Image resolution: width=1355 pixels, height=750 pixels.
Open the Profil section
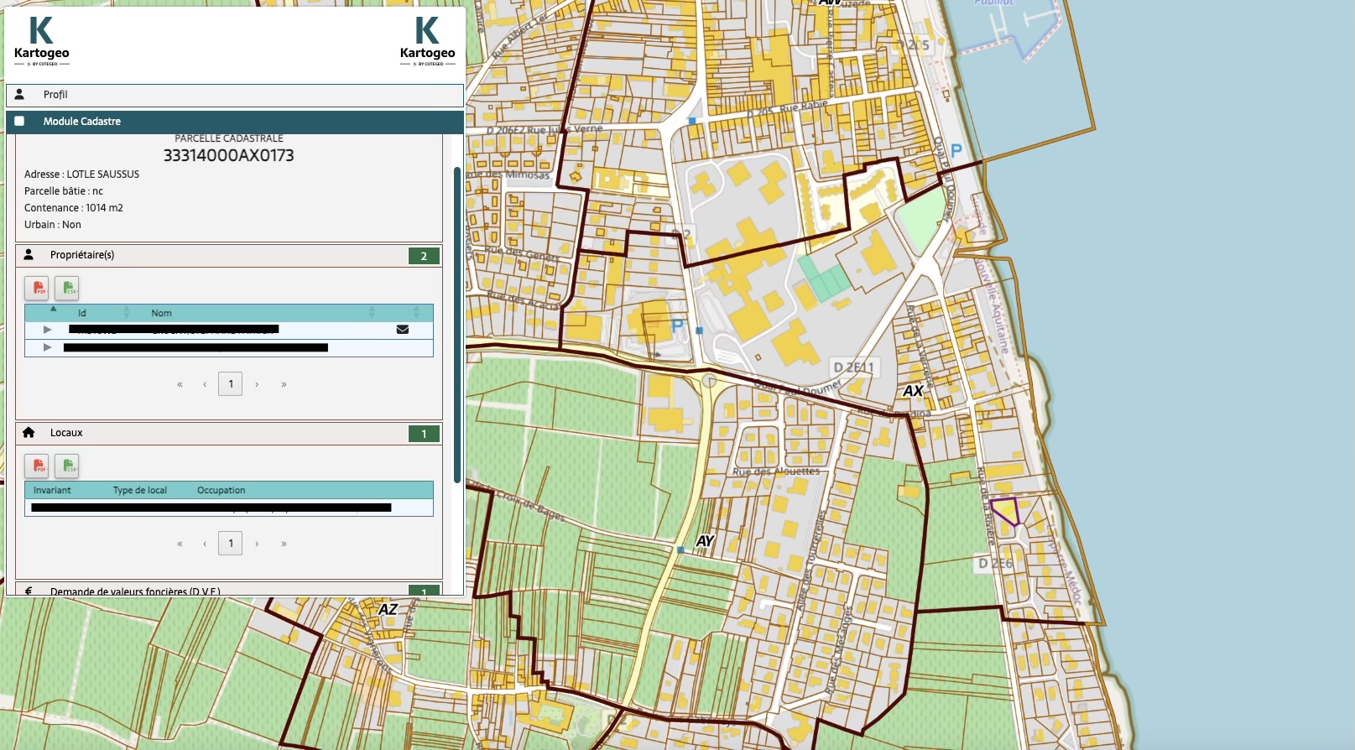tap(235, 95)
